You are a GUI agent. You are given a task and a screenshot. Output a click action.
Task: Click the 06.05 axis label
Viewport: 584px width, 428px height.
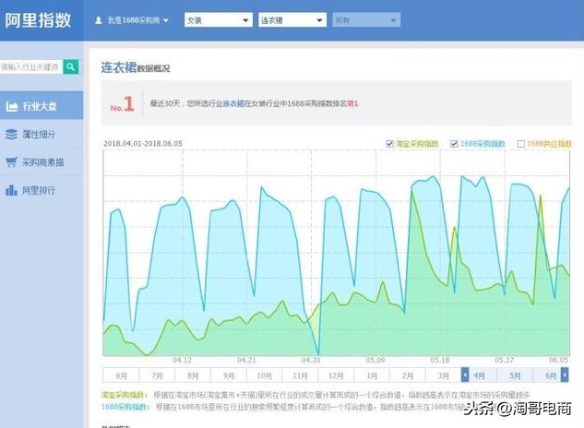[559, 361]
